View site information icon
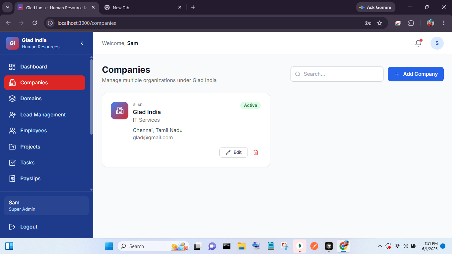This screenshot has height=254, width=452. tap(50, 23)
